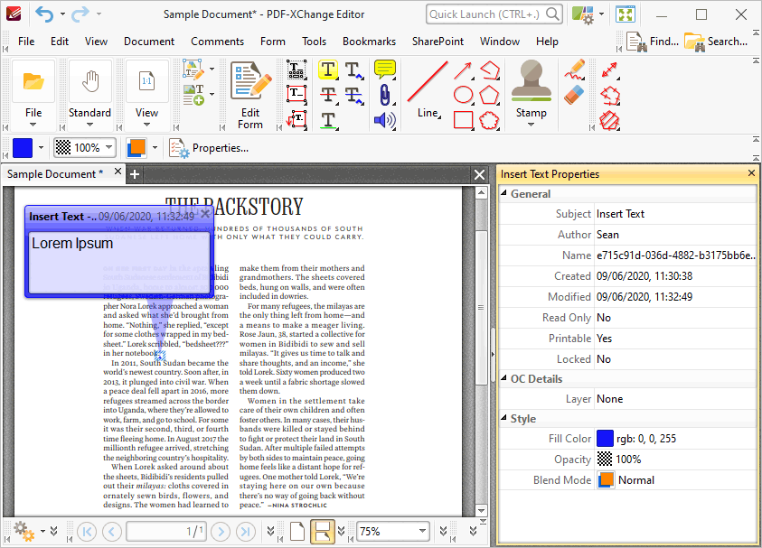Click the page number field
Image resolution: width=762 pixels, height=548 pixels.
point(166,532)
